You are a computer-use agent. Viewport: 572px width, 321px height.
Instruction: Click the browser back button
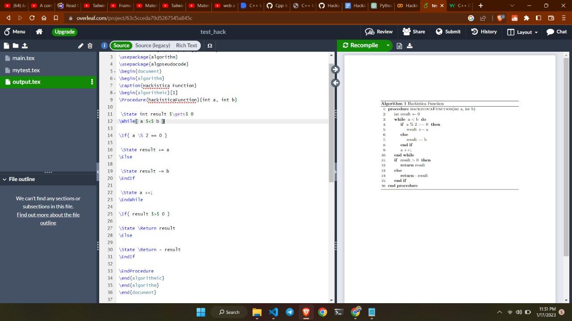tap(8, 18)
